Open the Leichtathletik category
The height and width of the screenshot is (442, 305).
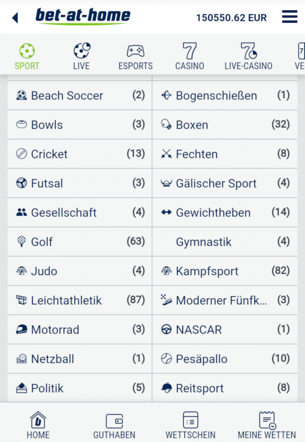click(x=66, y=300)
